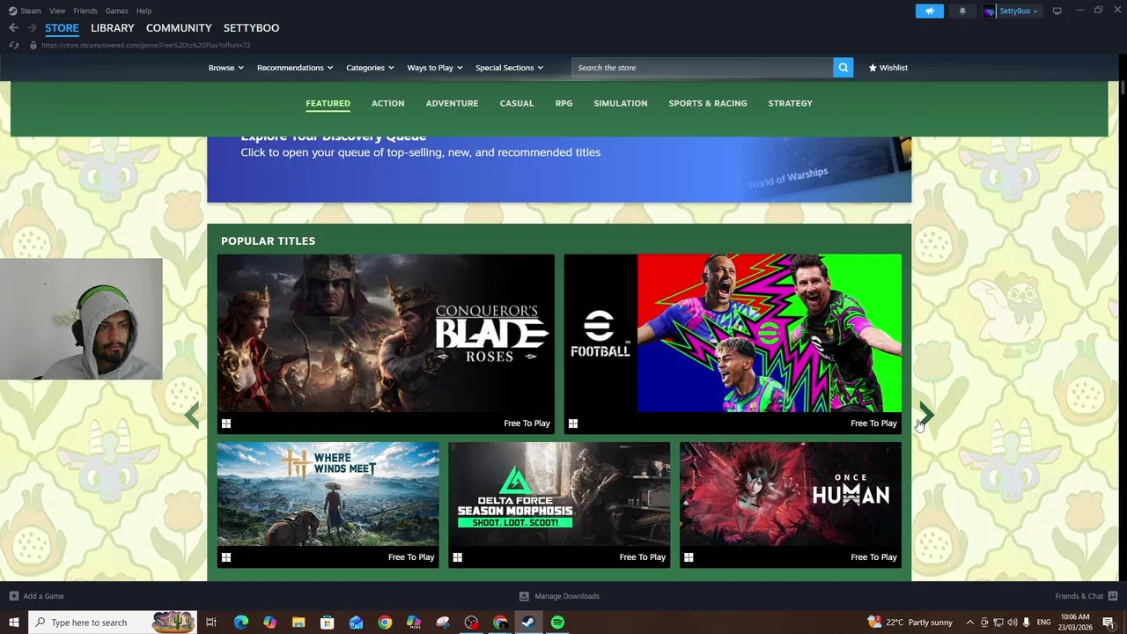
Task: Open Spotify from taskbar
Action: tap(557, 623)
